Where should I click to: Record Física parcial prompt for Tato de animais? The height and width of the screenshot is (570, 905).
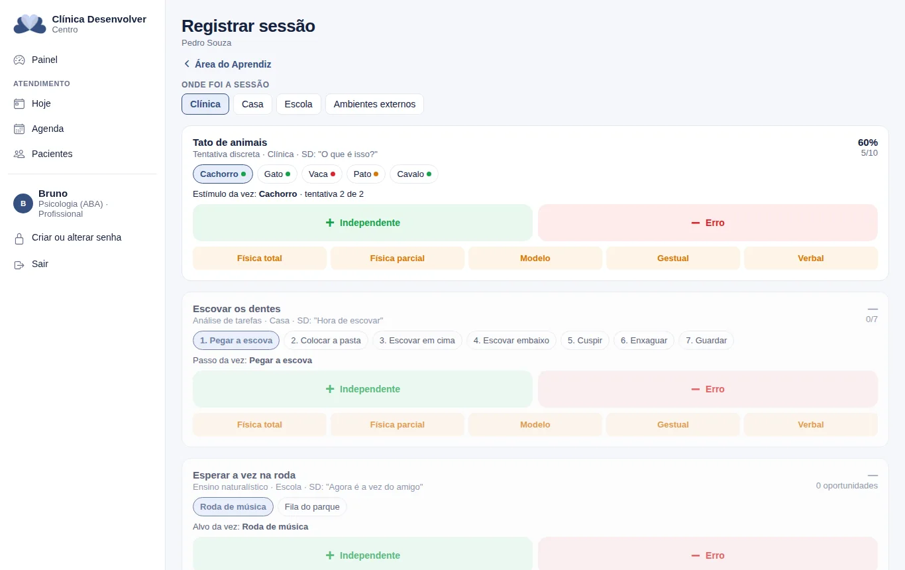[398, 258]
